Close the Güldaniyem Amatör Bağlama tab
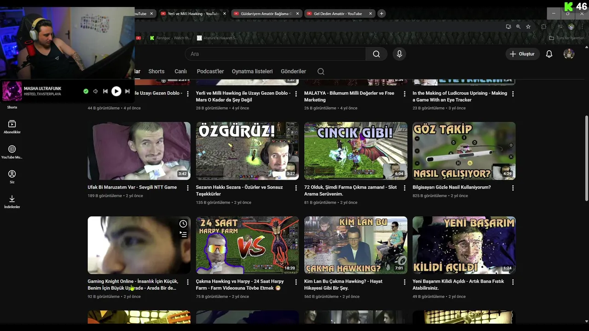Viewport: 589px width, 331px height. pyautogui.click(x=297, y=14)
